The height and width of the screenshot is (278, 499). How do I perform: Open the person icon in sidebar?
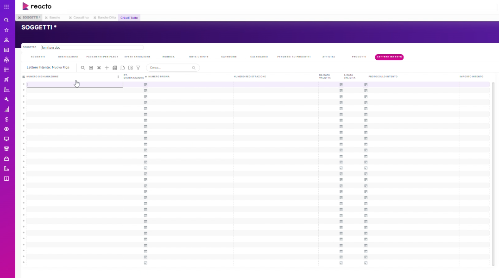[6, 40]
